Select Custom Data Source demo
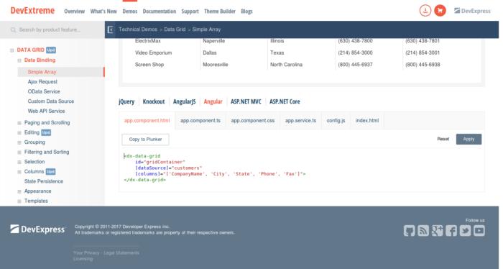The image size is (503, 269). click(x=51, y=101)
